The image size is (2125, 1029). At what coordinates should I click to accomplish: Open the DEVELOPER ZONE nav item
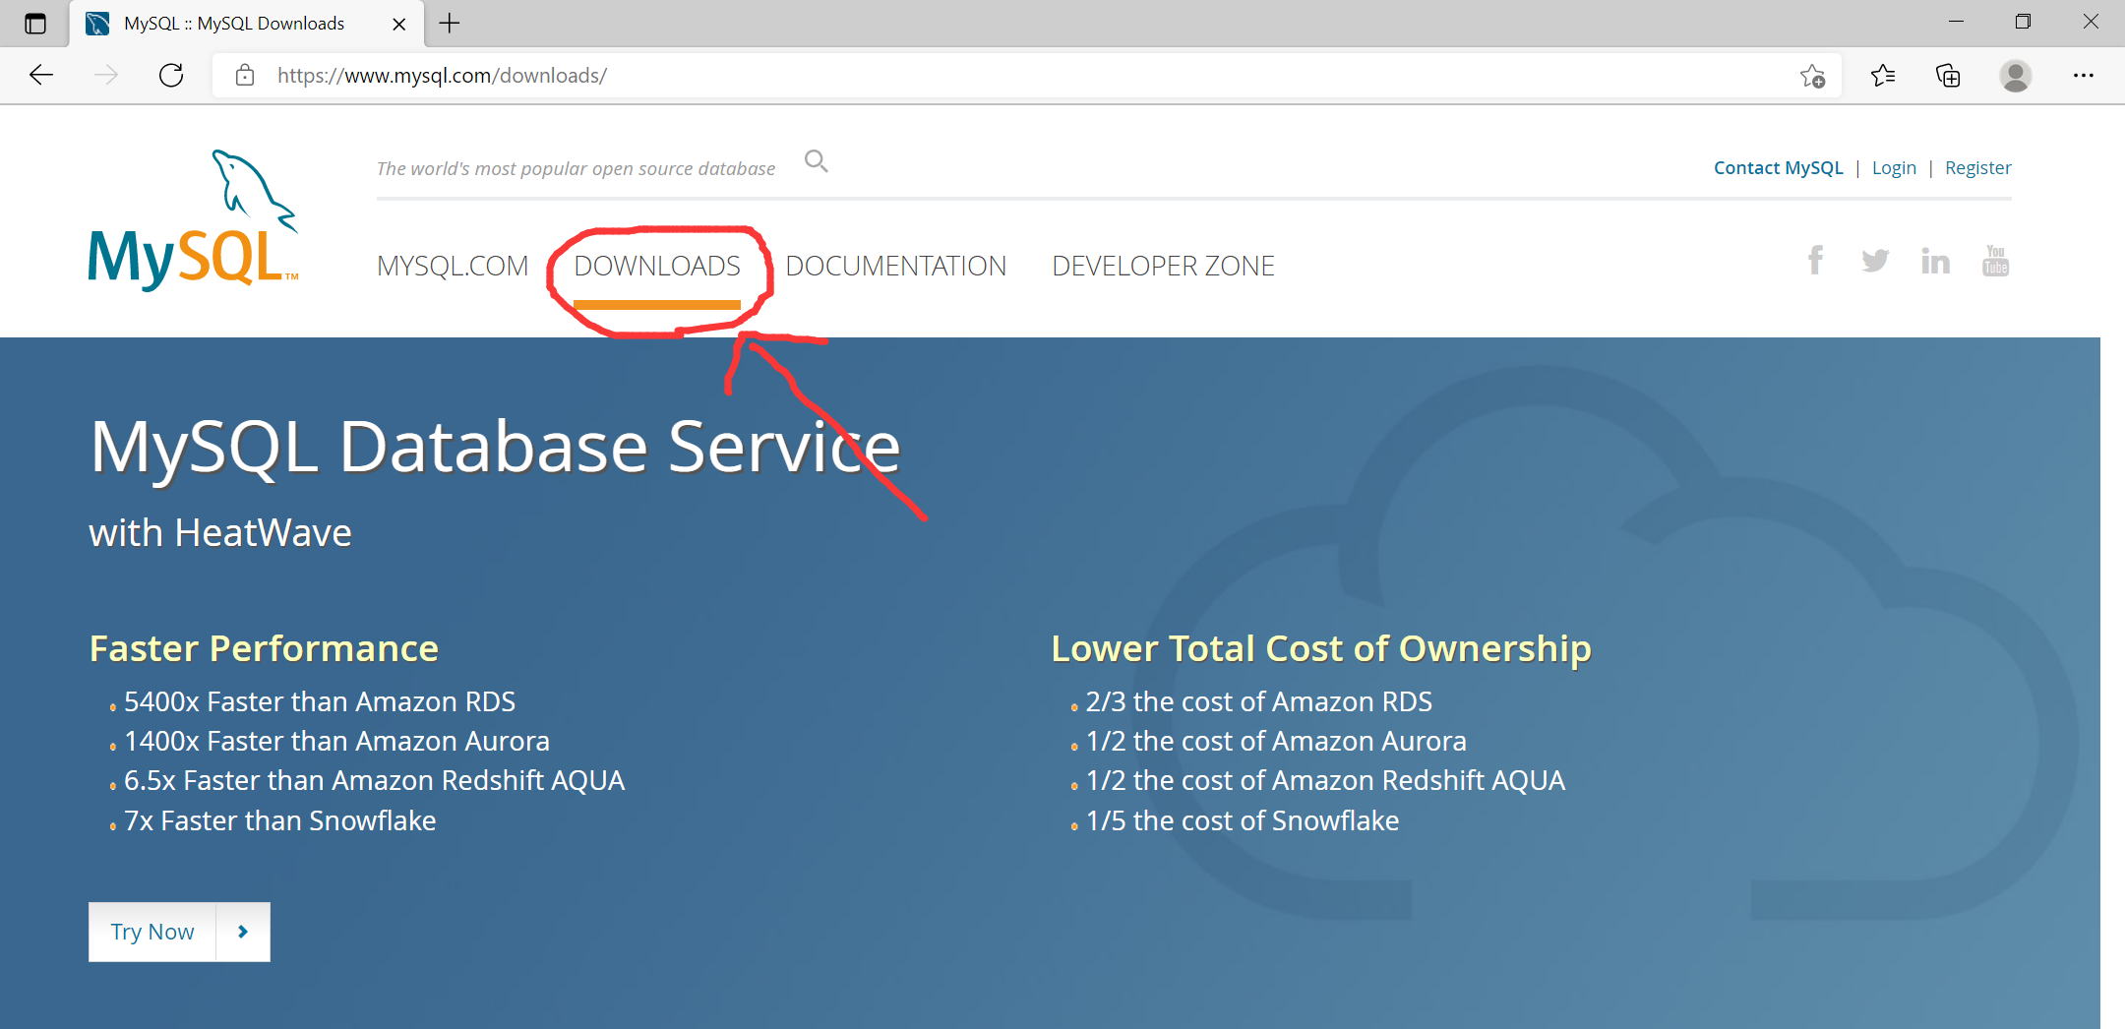coord(1163,266)
